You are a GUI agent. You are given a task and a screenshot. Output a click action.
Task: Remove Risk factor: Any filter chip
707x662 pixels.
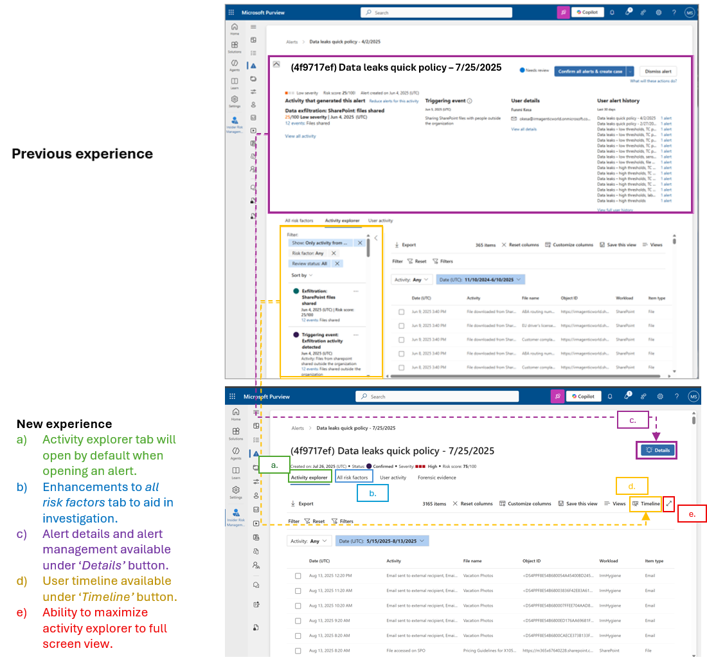(x=334, y=253)
